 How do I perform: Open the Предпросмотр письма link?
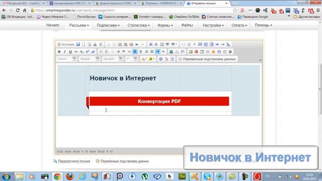tap(74, 161)
